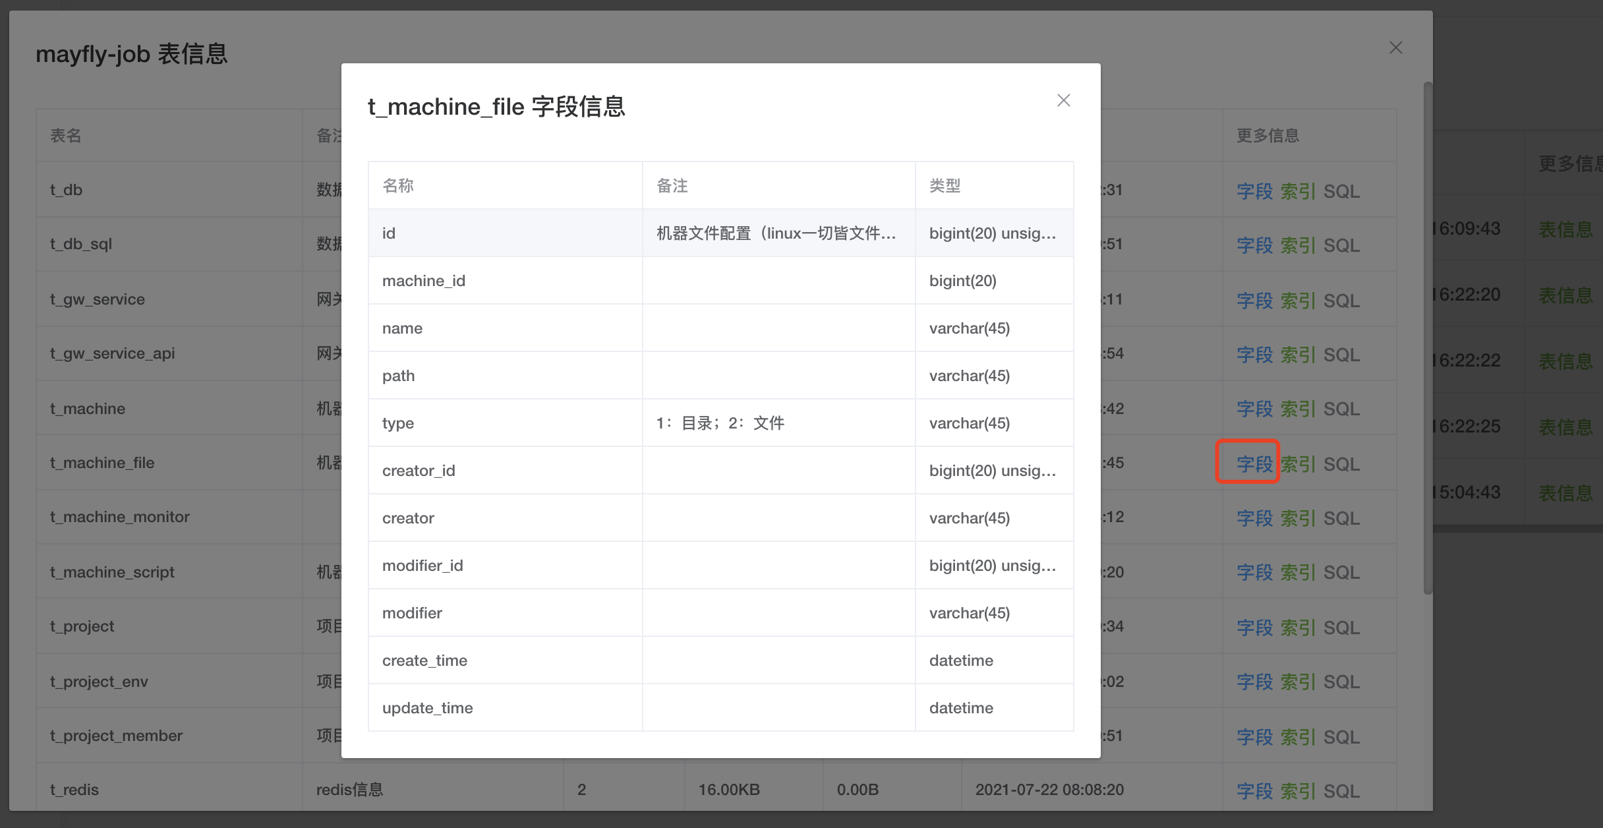Open 表信息 link beside 16:09:43 in background page
The height and width of the screenshot is (828, 1603).
(x=1565, y=229)
